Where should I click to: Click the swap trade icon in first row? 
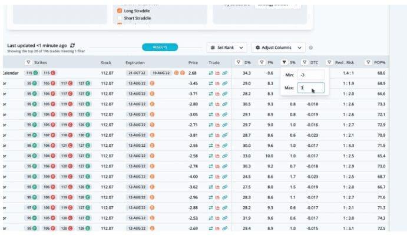[x=211, y=73]
